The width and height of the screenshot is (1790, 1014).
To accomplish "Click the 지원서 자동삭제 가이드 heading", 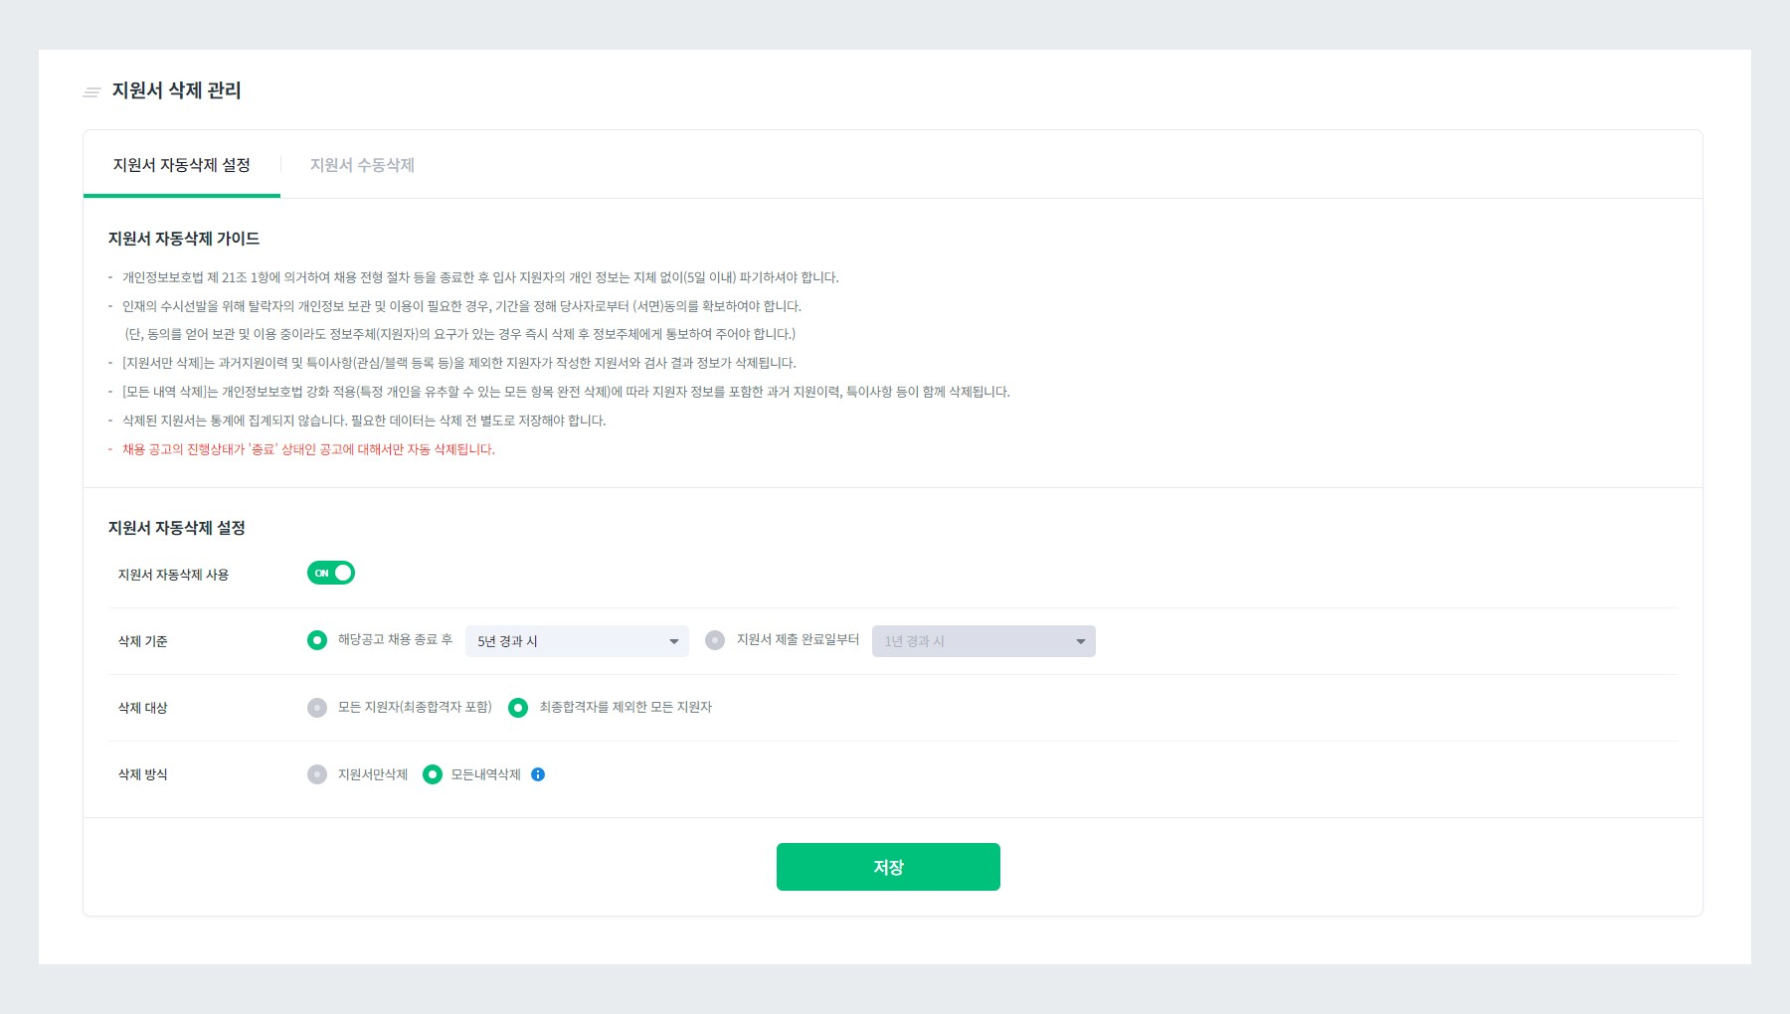I will 184,239.
